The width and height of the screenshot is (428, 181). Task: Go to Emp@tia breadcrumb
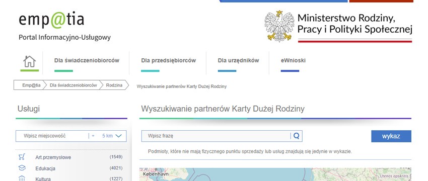[x=31, y=85]
